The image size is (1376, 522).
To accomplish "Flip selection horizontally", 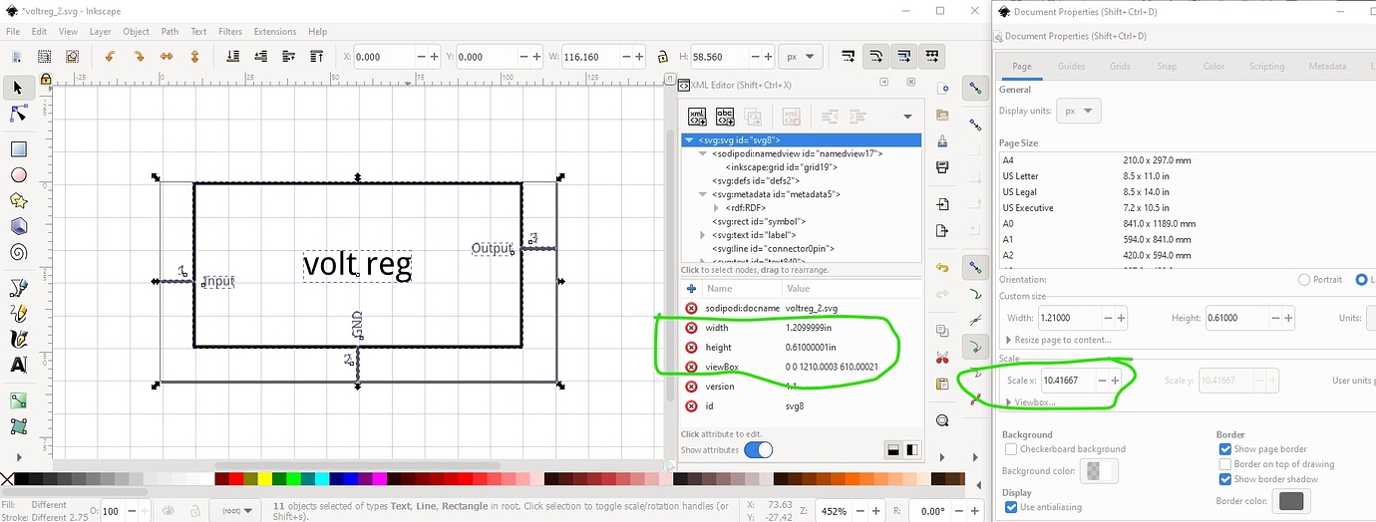I will pyautogui.click(x=167, y=57).
